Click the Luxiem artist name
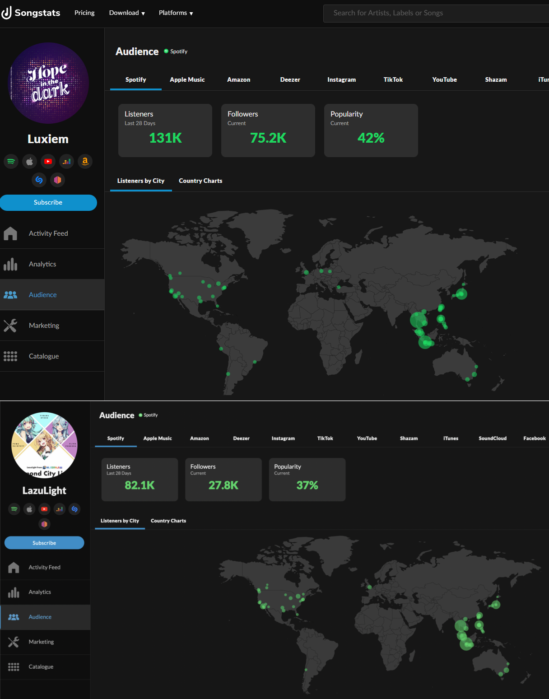This screenshot has height=699, width=549. [x=48, y=139]
